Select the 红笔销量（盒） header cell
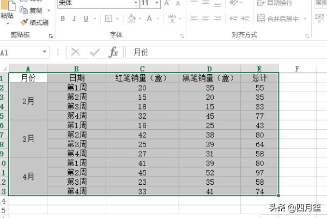This screenshot has width=327, height=218. point(142,78)
